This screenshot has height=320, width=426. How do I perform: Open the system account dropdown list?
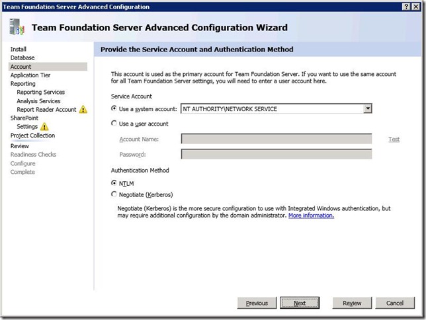tap(368, 108)
